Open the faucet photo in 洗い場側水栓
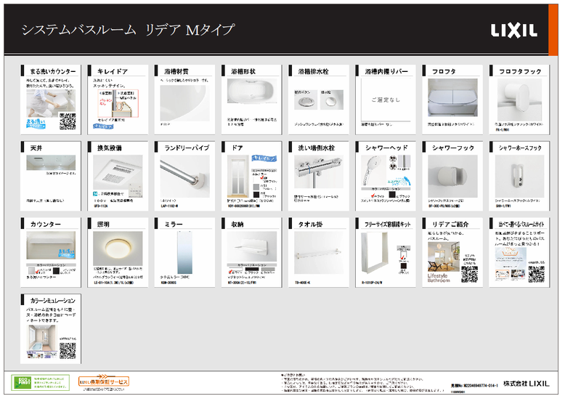 click(319, 172)
